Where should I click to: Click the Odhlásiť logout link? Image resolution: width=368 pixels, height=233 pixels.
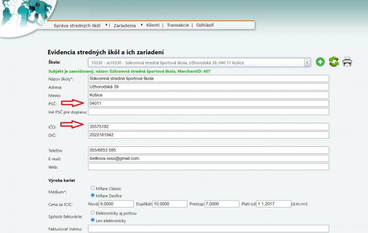pyautogui.click(x=205, y=25)
